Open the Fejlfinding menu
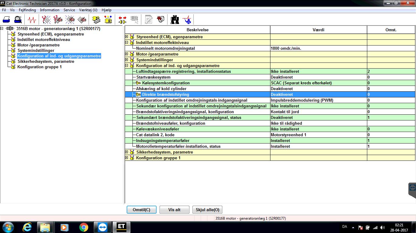 point(27,10)
